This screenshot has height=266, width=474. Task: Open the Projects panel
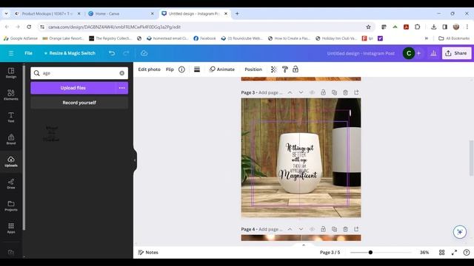coord(11,205)
